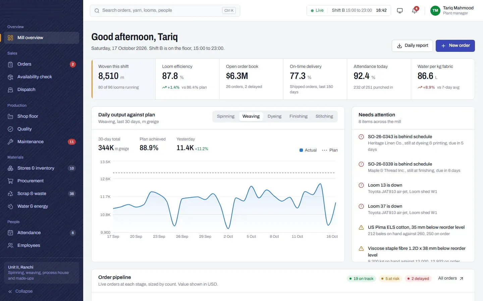Click the Water & energy droplet icon
The height and width of the screenshot is (301, 483).
[10, 206]
